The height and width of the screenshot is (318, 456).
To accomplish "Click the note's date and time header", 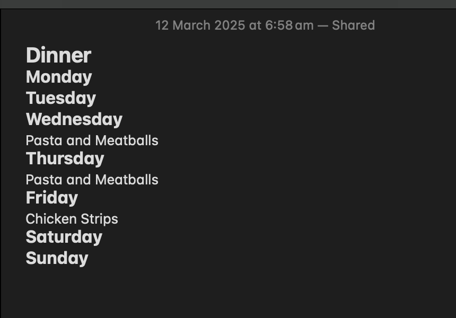I will pos(265,25).
